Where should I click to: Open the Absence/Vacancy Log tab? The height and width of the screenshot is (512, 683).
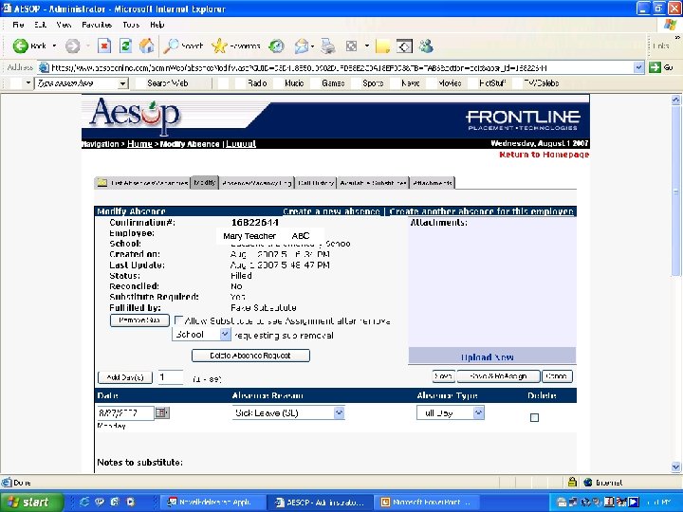pos(256,183)
